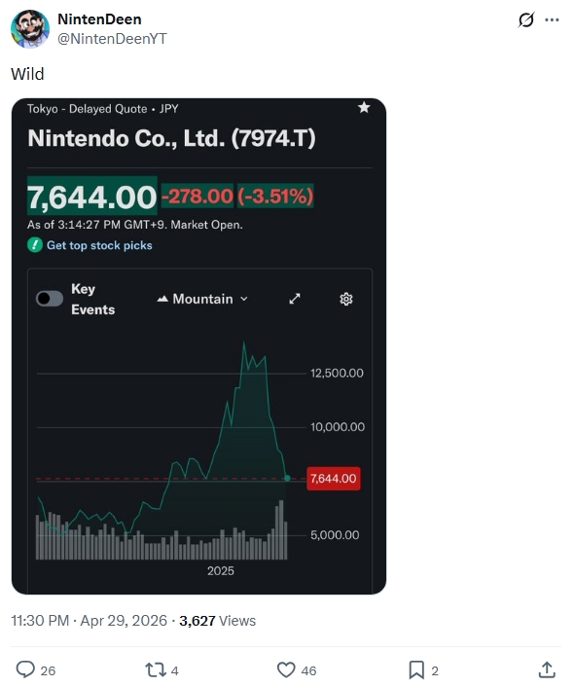This screenshot has width=575, height=686.
Task: Click the reply comment icon
Action: pyautogui.click(x=25, y=669)
